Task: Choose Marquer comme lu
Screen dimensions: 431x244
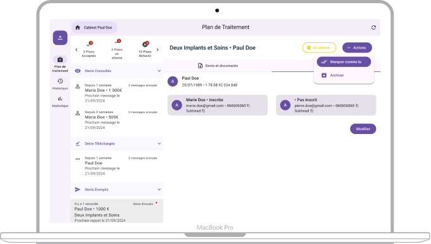Action: pos(344,62)
